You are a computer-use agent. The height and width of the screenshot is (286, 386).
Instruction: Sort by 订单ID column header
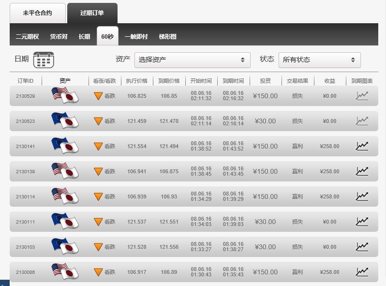pyautogui.click(x=25, y=81)
